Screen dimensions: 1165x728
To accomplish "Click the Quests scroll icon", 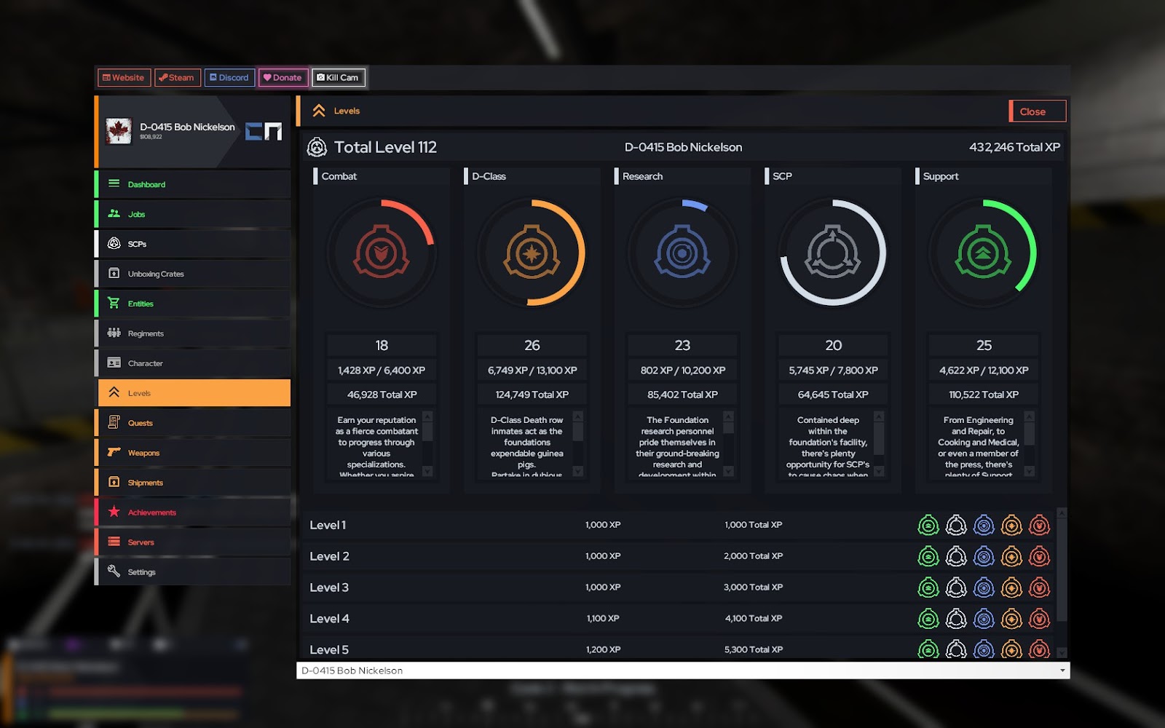I will tap(114, 422).
